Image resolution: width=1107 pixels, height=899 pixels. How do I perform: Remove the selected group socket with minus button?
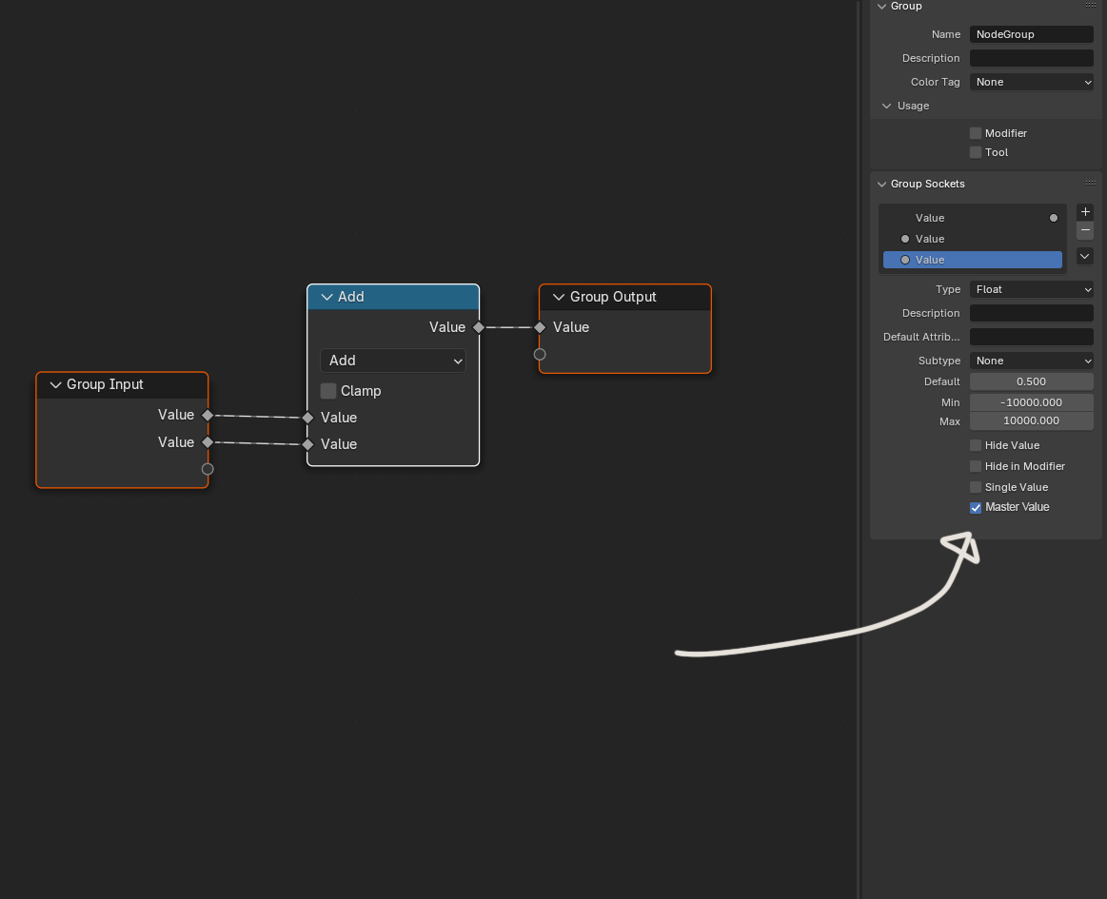[1085, 230]
